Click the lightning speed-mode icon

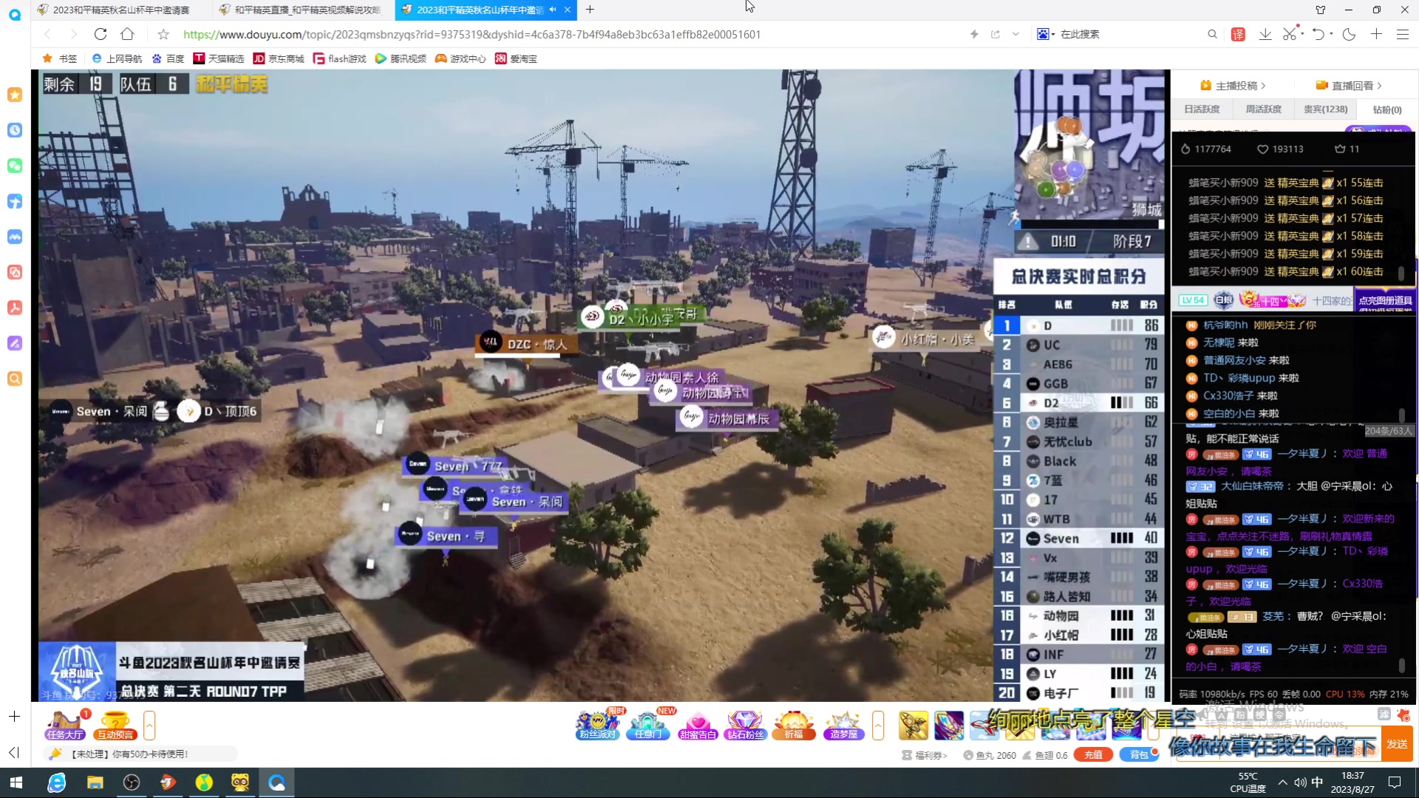click(x=974, y=34)
